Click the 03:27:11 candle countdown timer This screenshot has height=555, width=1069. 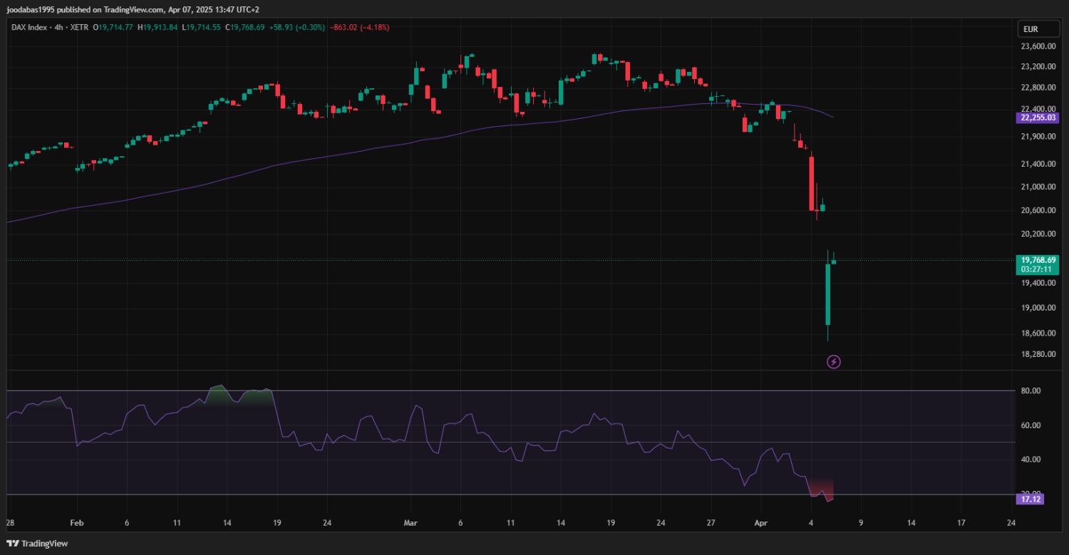tap(1038, 270)
